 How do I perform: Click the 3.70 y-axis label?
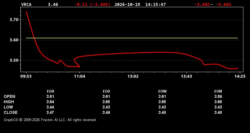coord(14,20)
